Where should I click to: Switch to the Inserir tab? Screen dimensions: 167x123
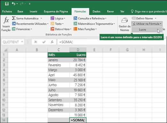(x=33, y=12)
